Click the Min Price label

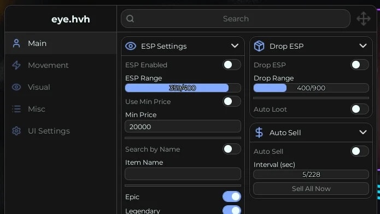click(141, 114)
